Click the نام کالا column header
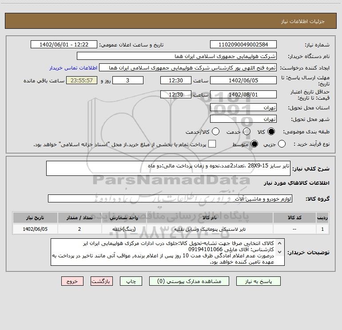 pos(210,217)
